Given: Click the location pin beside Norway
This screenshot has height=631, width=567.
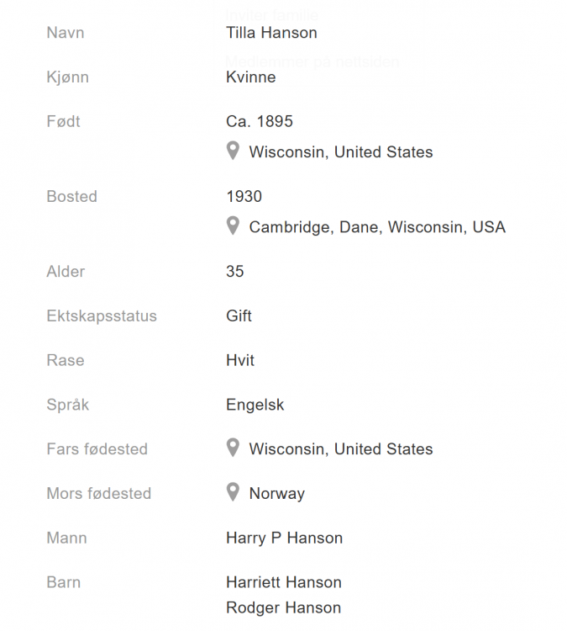Looking at the screenshot, I should tap(234, 492).
